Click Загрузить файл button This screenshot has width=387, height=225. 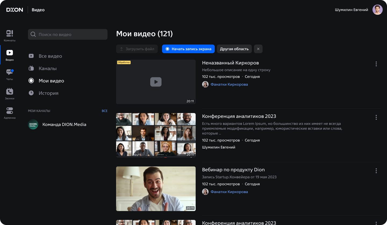(x=137, y=49)
